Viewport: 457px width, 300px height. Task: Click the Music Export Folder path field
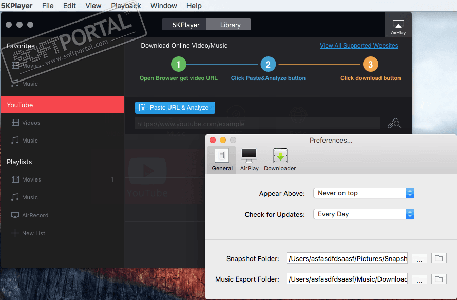click(x=347, y=279)
